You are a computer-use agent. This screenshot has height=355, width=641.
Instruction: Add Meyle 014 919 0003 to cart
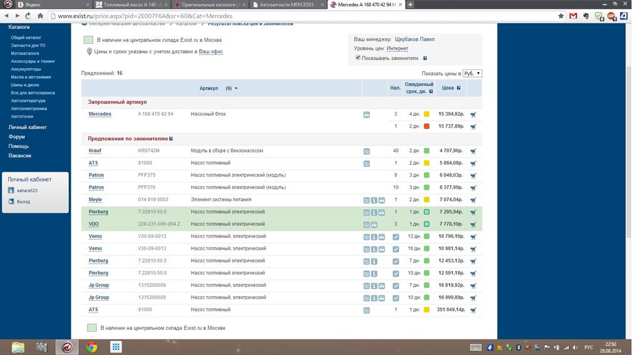pyautogui.click(x=473, y=200)
